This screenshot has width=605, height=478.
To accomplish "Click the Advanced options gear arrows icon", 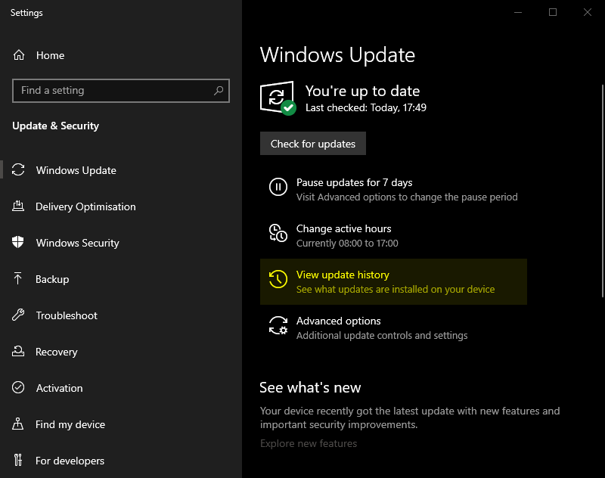I will (278, 325).
